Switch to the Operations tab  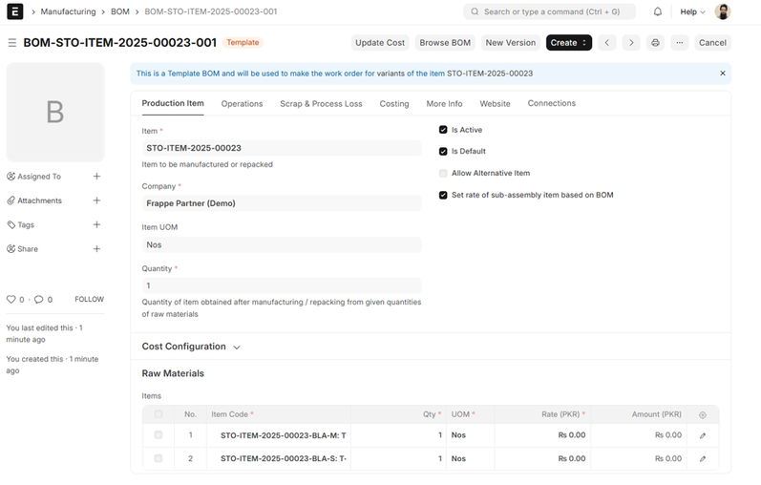[x=242, y=104]
